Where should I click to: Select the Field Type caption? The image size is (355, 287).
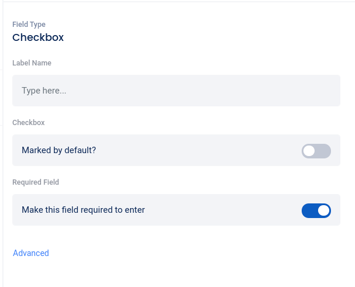tap(29, 25)
